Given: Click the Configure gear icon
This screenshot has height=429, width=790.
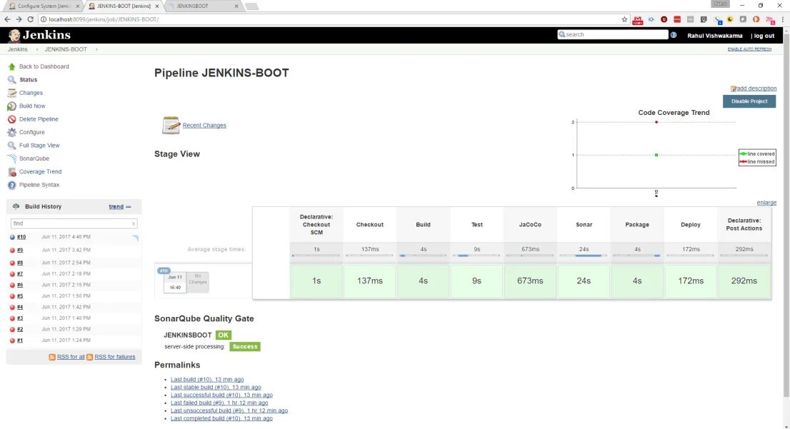Looking at the screenshot, I should click(x=11, y=132).
